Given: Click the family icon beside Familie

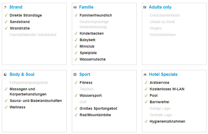Looking at the screenshot, I should (75, 7).
